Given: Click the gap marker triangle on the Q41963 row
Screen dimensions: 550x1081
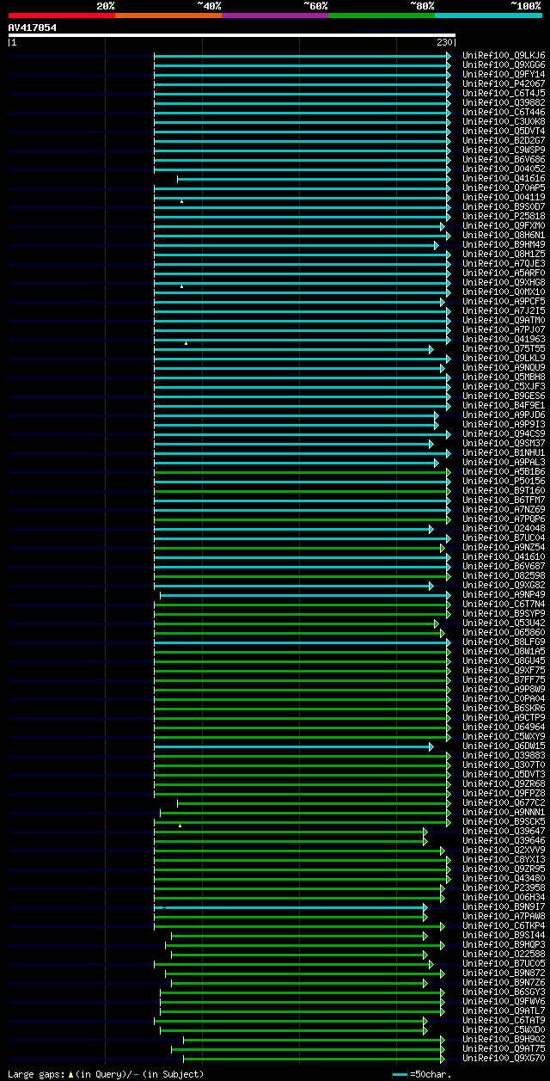Looking at the screenshot, I should pyautogui.click(x=186, y=343).
